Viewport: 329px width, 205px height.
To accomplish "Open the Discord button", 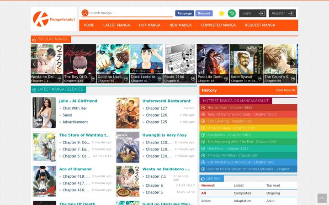I will (x=204, y=13).
